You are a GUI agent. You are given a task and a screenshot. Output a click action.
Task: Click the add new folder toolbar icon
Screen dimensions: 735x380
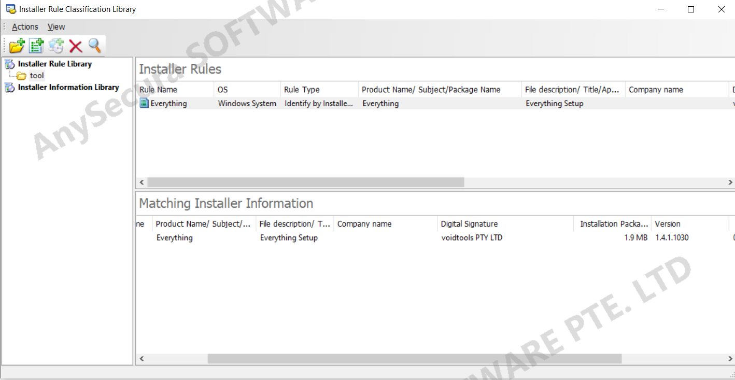[17, 46]
